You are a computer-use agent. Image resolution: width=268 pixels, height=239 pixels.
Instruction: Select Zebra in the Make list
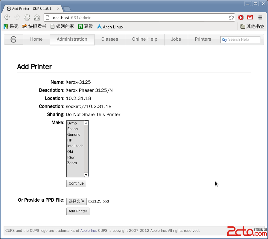(75, 163)
